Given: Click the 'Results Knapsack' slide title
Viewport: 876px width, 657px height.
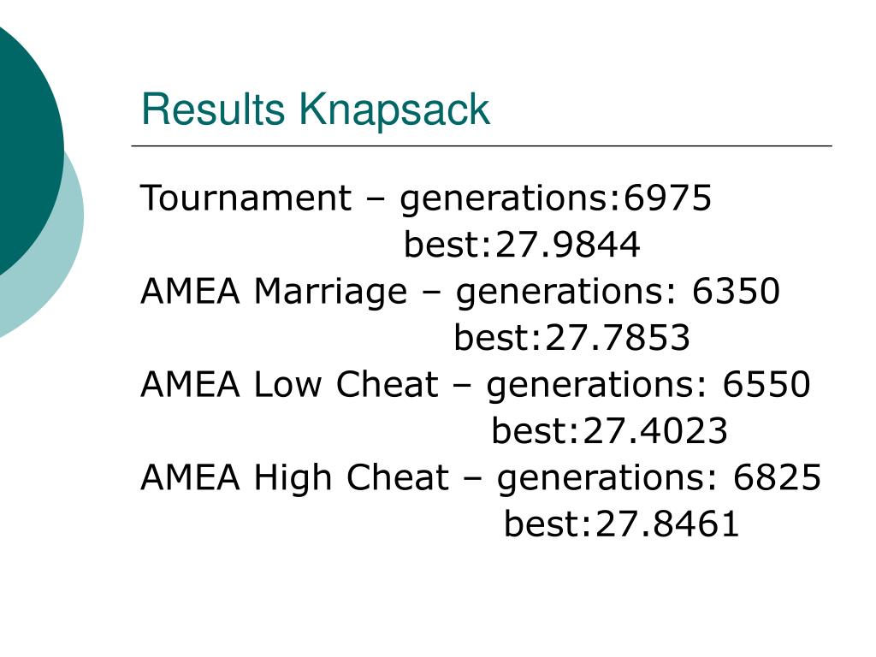Looking at the screenshot, I should coord(316,109).
